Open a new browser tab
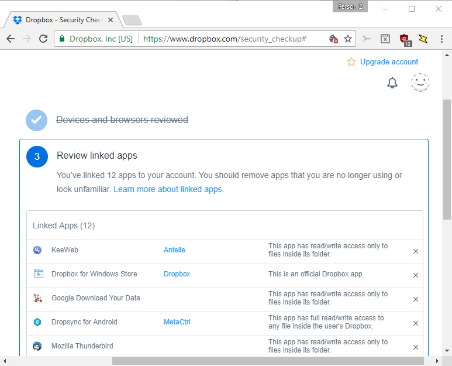452x366 pixels. click(x=132, y=20)
